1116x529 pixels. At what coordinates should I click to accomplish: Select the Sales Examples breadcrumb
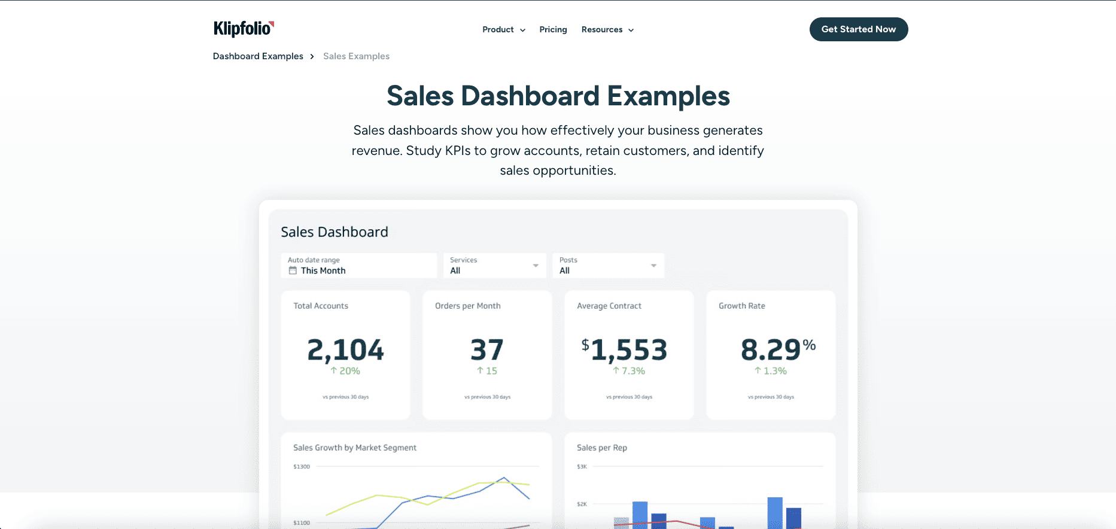point(356,56)
